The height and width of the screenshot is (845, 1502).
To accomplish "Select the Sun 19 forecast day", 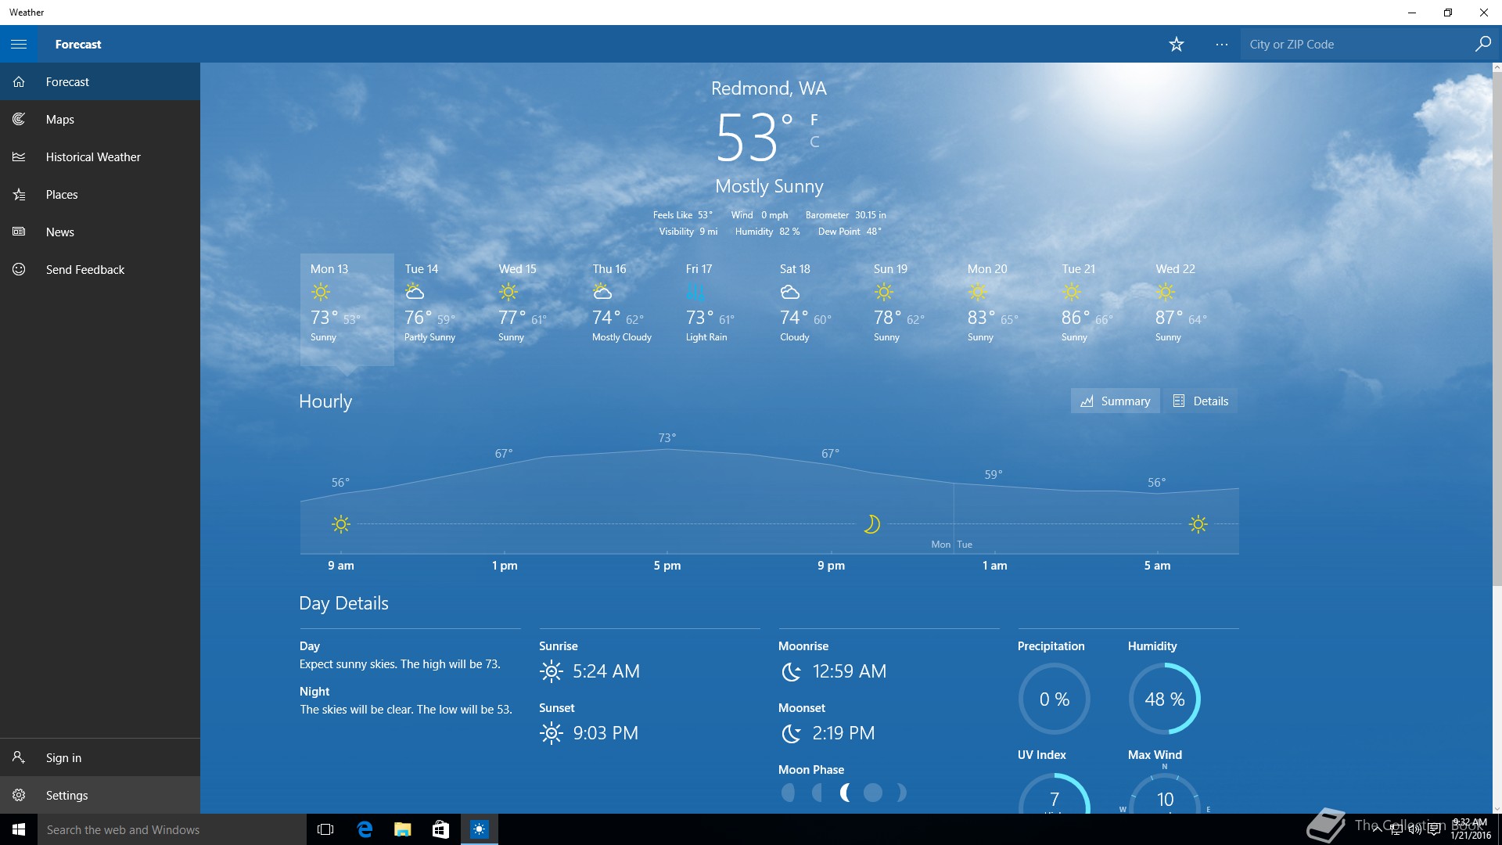I will pos(910,309).
